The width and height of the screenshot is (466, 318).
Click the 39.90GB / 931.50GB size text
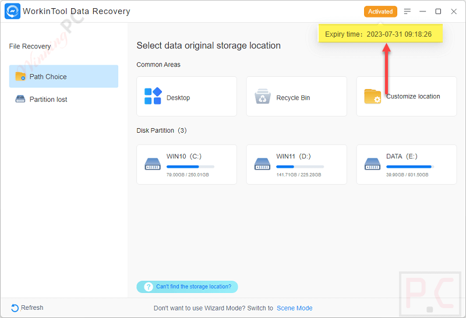coord(407,175)
